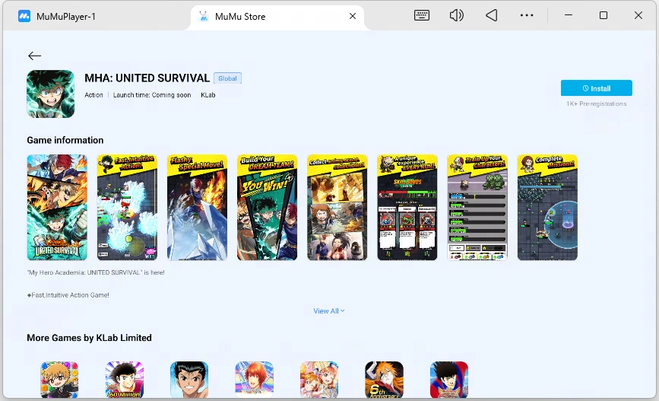Screen dimensions: 659x401
Task: Click More Games by KLab Limited heading
Action: (x=89, y=338)
